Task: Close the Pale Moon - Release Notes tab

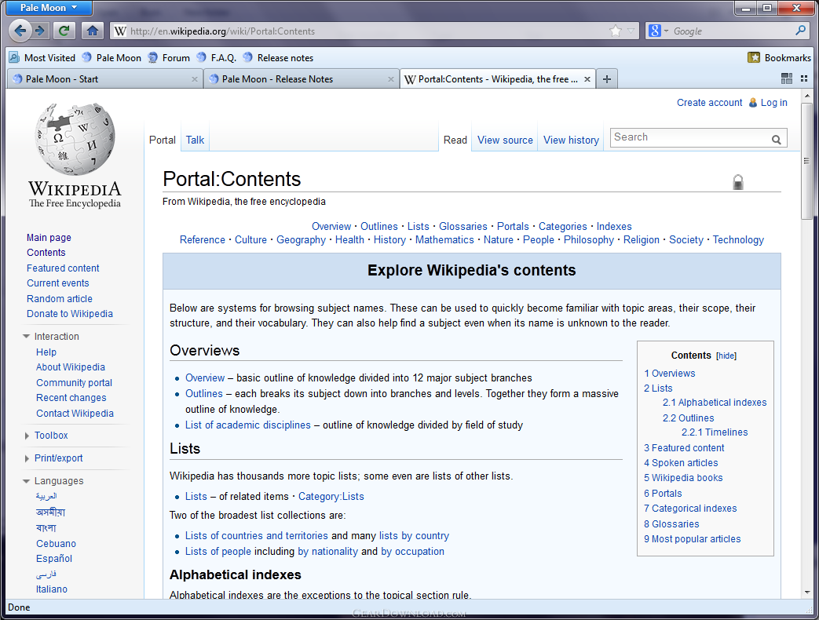Action: pos(391,79)
